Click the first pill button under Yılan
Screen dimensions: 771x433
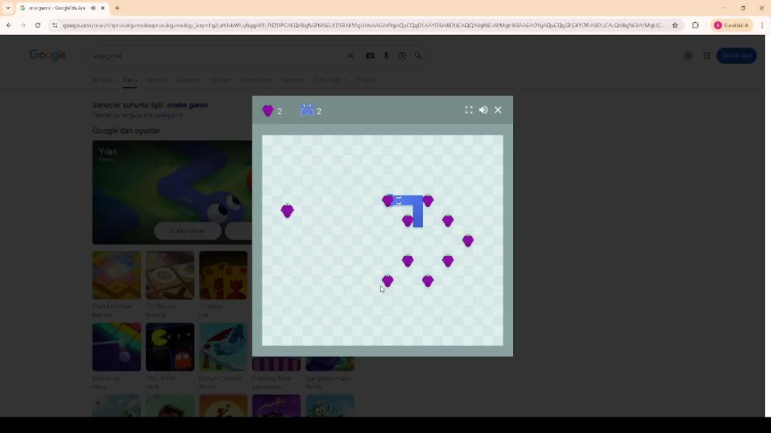(187, 231)
